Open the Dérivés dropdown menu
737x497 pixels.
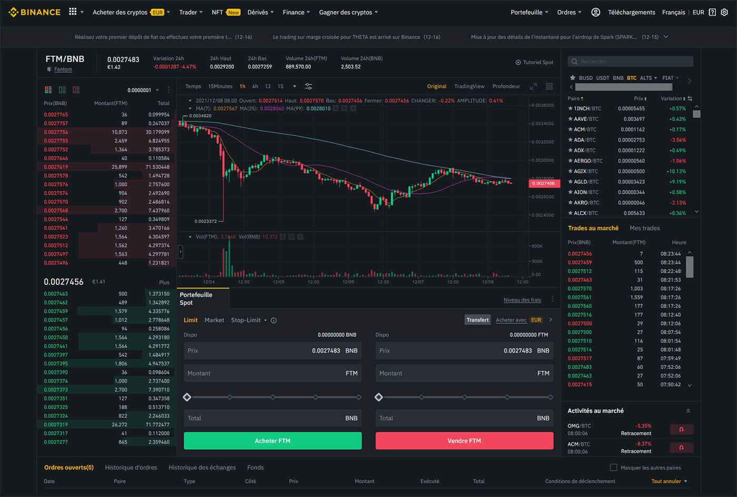coord(260,12)
